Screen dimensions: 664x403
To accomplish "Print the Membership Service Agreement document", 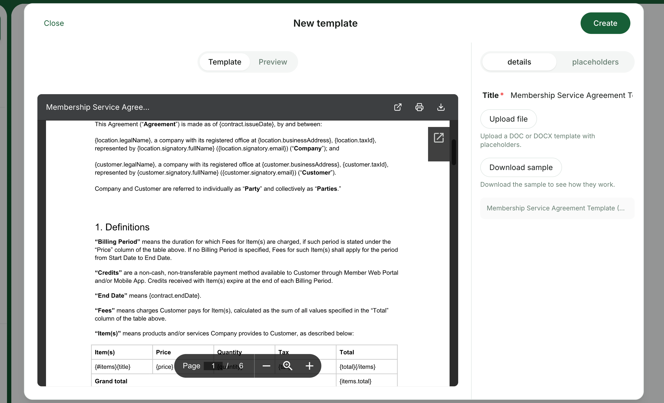I will (x=419, y=107).
